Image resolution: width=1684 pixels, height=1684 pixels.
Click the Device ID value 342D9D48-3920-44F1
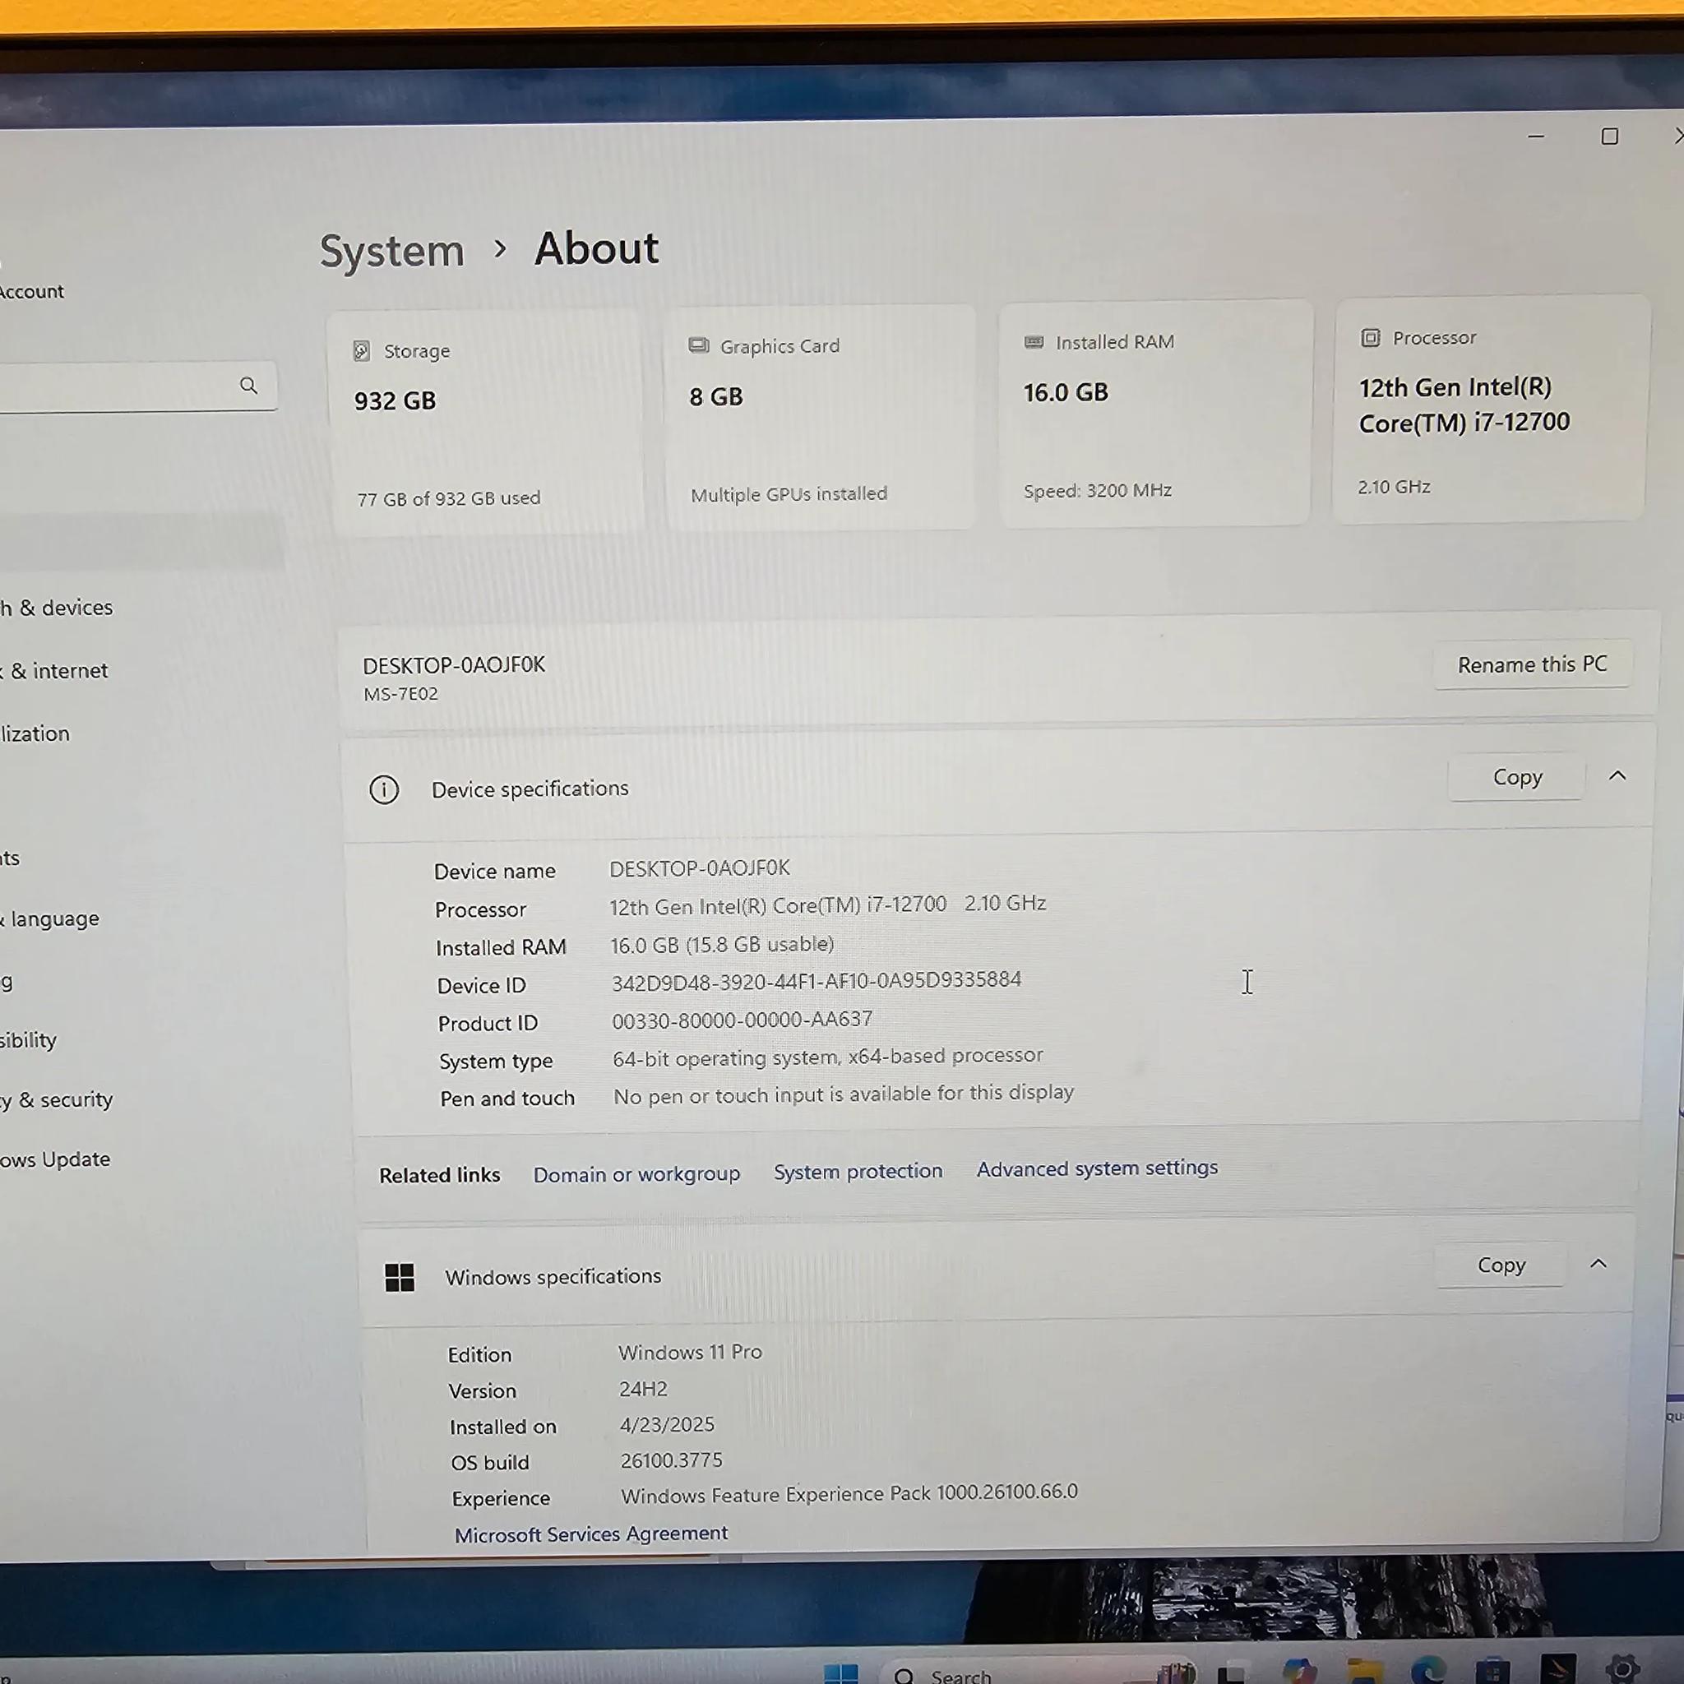click(816, 982)
